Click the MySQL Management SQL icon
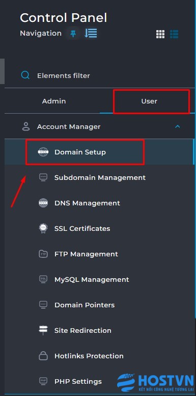 tap(43, 279)
